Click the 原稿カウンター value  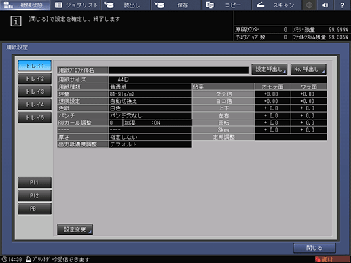tap(286, 30)
